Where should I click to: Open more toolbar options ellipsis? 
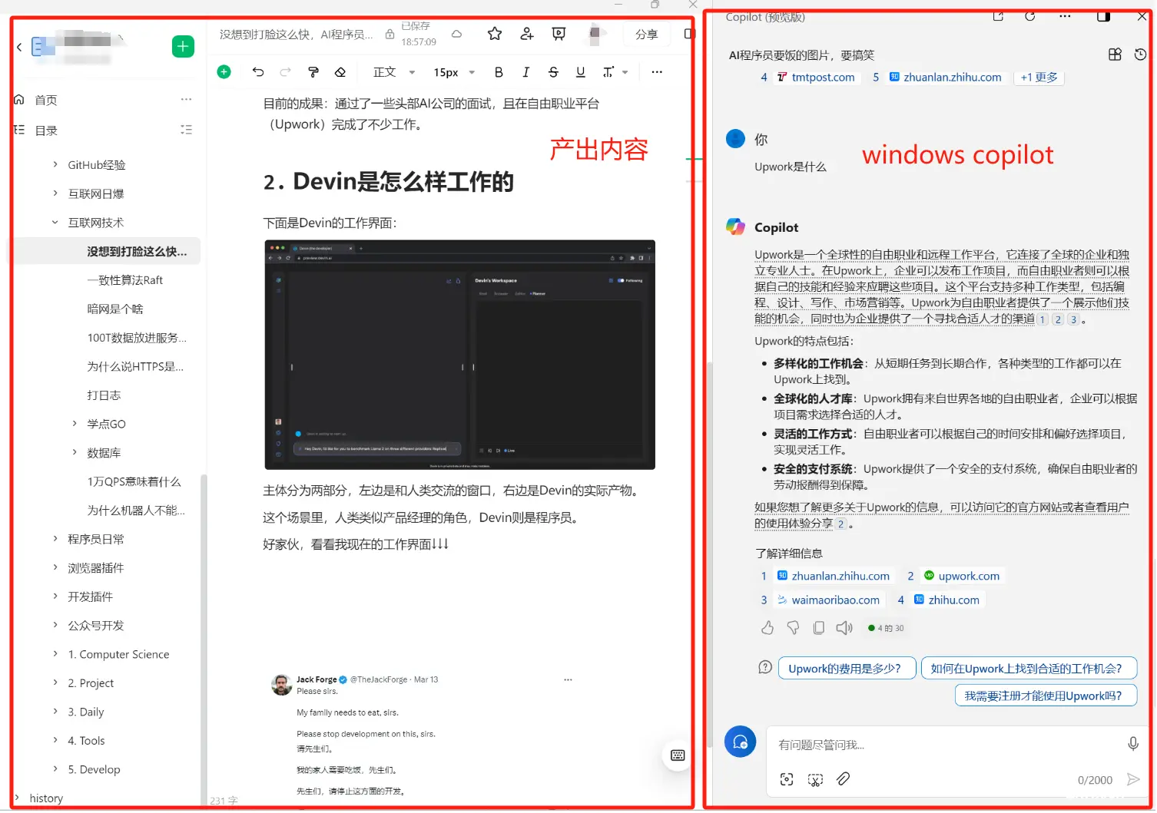tap(657, 72)
